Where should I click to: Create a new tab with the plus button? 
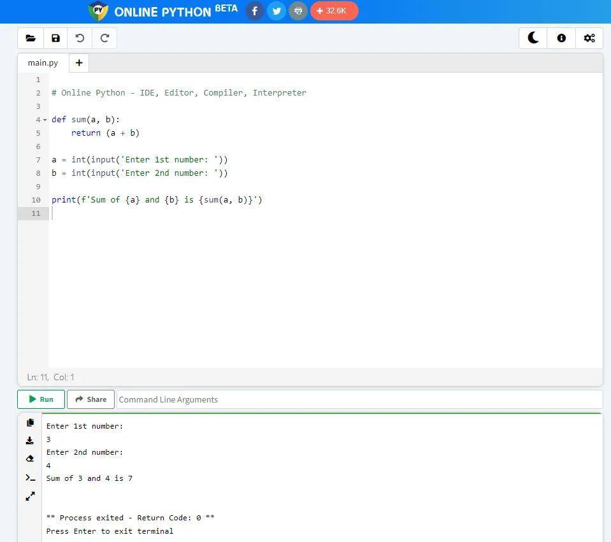tap(79, 62)
